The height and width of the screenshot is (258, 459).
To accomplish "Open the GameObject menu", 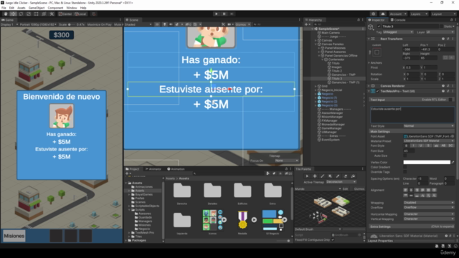I will coord(37,8).
